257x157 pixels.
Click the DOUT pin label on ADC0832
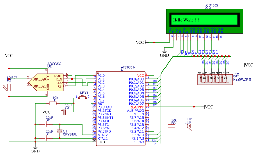click(x=58, y=76)
